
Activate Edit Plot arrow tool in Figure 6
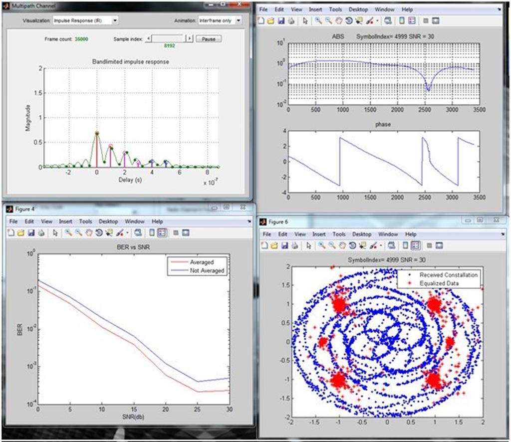point(309,245)
